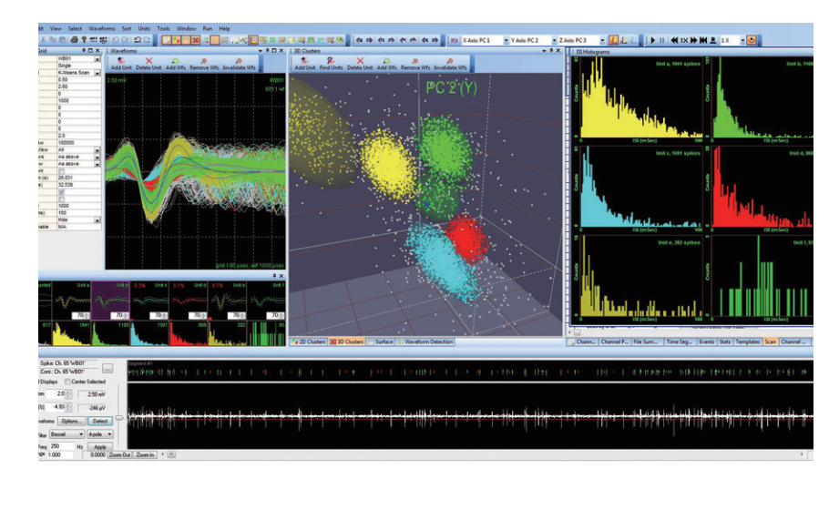Click the horizontal scrollbar thumb below the continuous trace
The image size is (839, 510).
(x=171, y=454)
